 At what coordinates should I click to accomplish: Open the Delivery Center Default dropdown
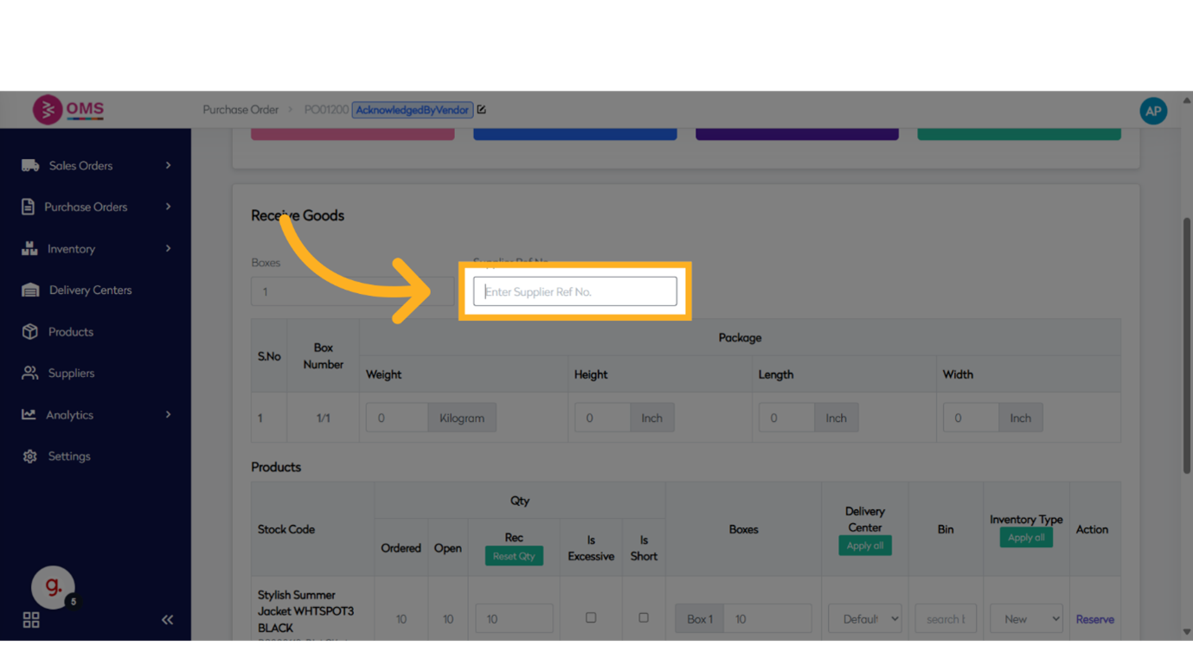point(864,619)
